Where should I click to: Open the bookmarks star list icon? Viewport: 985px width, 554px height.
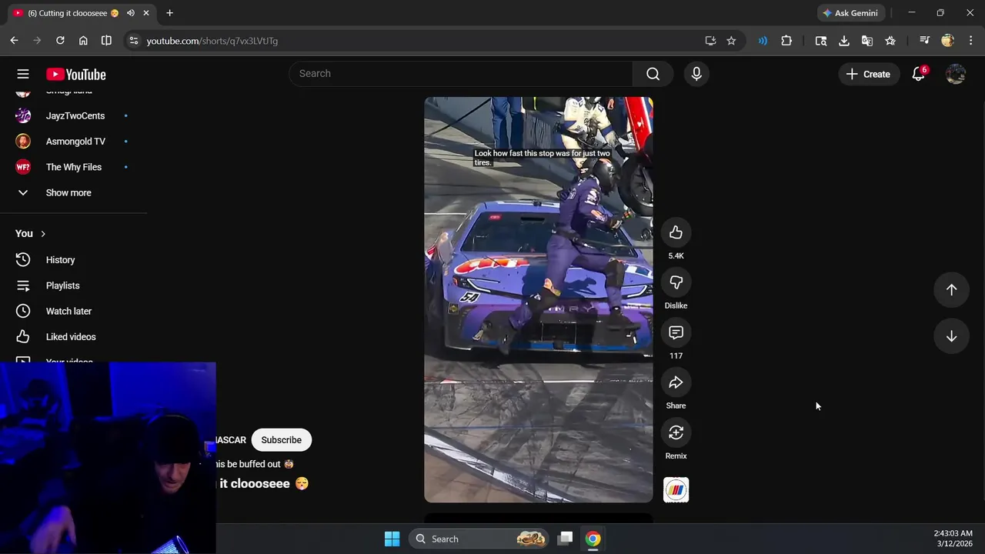point(890,41)
